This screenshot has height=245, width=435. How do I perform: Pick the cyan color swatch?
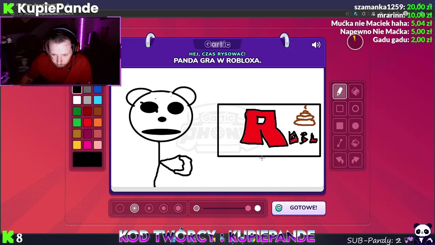(x=98, y=100)
